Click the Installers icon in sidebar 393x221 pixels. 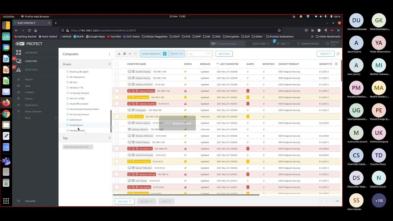click(18, 92)
